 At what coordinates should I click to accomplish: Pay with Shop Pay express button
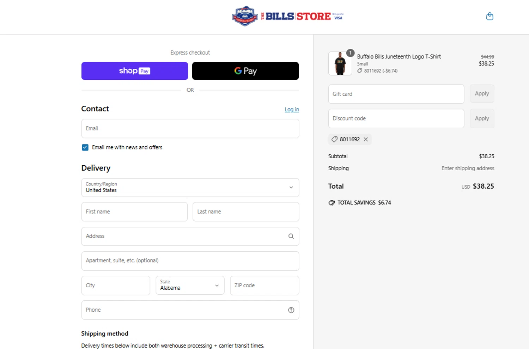coord(135,71)
